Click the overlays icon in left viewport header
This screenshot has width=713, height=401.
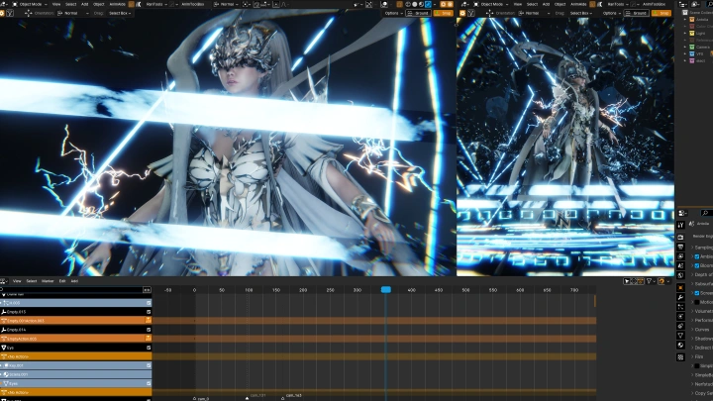(x=384, y=4)
